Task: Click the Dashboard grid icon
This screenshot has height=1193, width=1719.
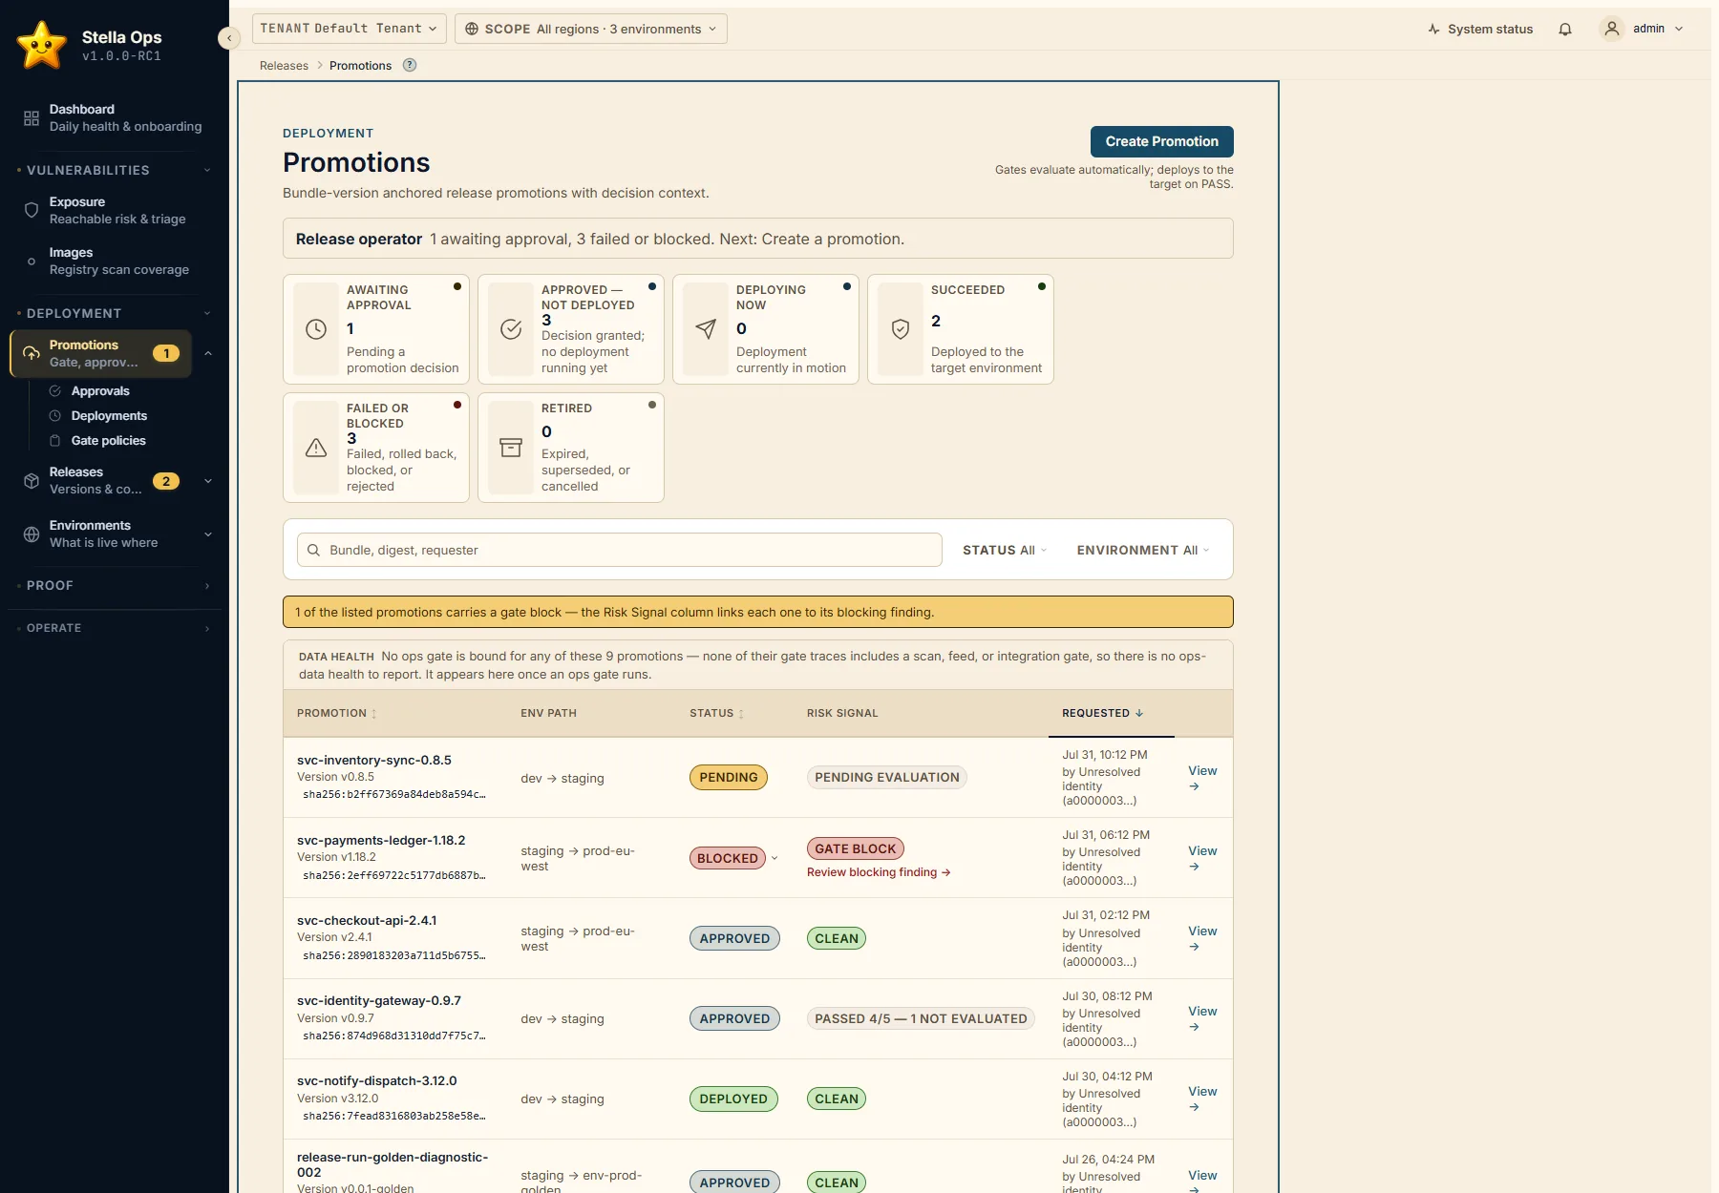Action: (32, 118)
